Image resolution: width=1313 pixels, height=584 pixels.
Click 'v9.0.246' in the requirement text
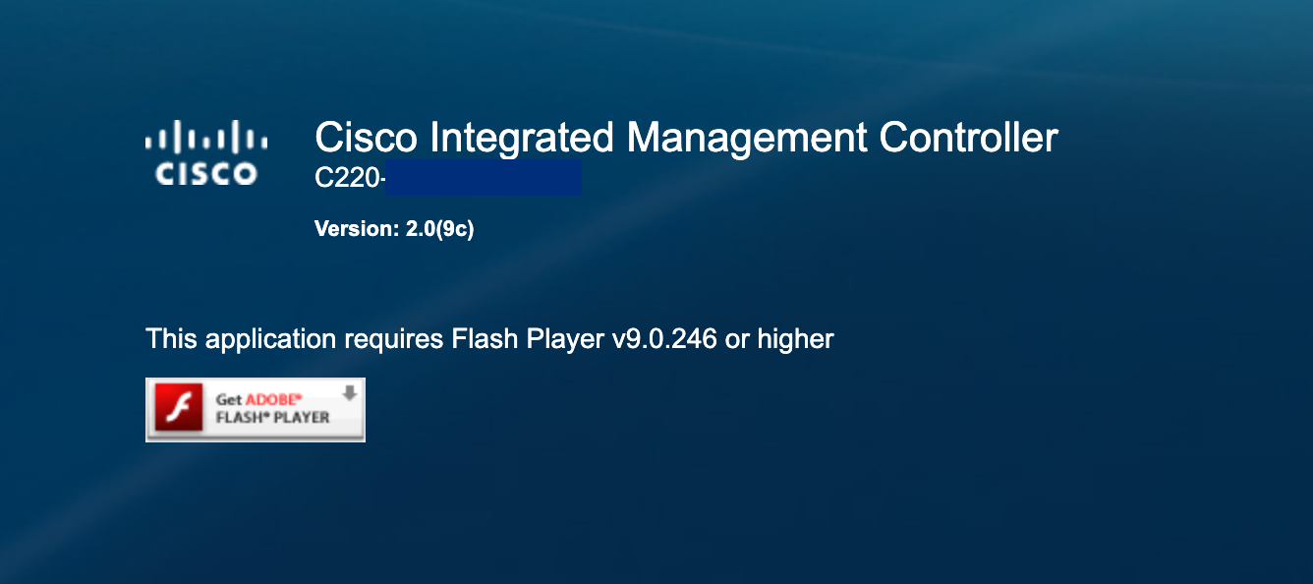click(x=664, y=339)
